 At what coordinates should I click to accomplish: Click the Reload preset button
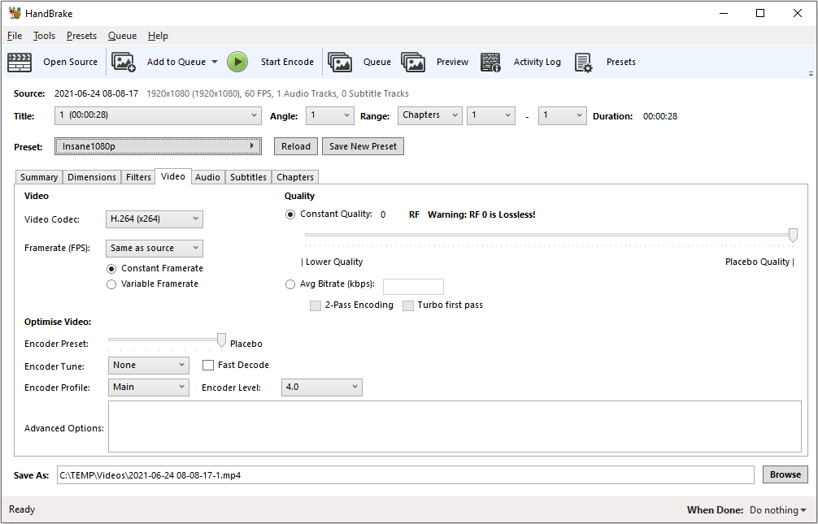(x=296, y=146)
